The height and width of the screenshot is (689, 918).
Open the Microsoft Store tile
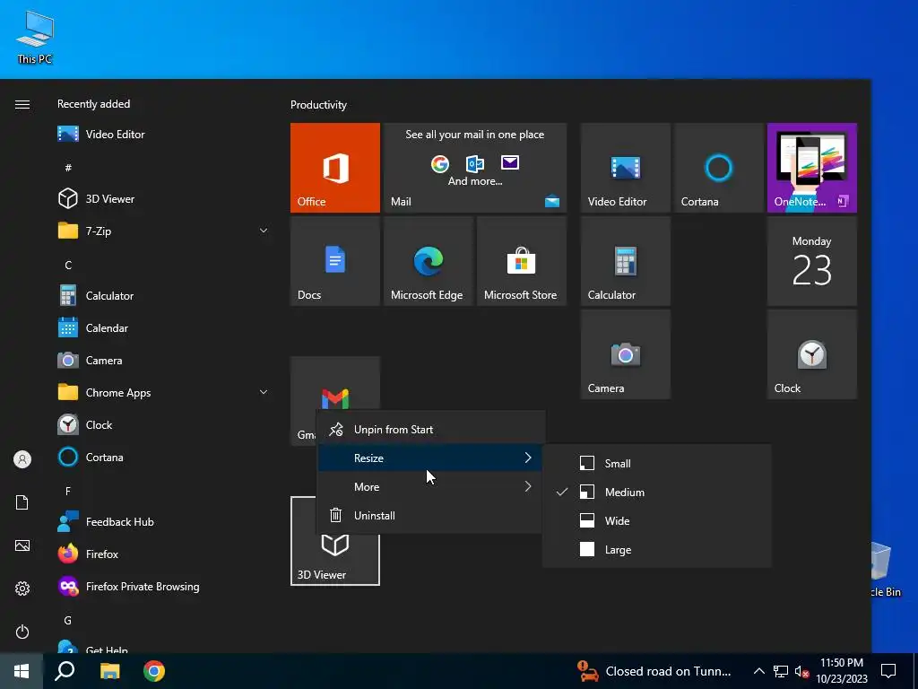(x=522, y=261)
